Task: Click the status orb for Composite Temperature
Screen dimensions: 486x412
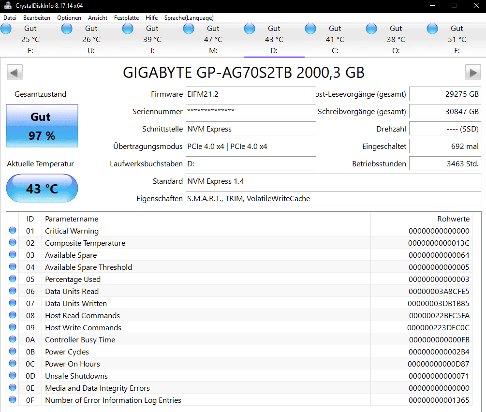Action: tap(13, 242)
